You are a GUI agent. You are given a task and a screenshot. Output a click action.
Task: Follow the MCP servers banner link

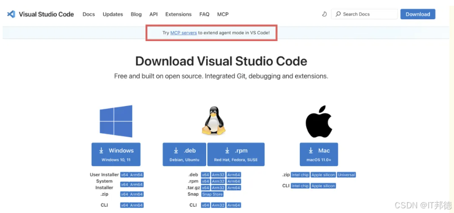(x=183, y=33)
